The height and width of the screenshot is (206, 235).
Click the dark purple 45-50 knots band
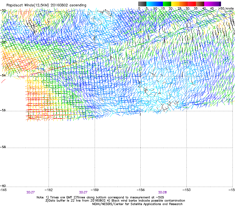click(217, 4)
